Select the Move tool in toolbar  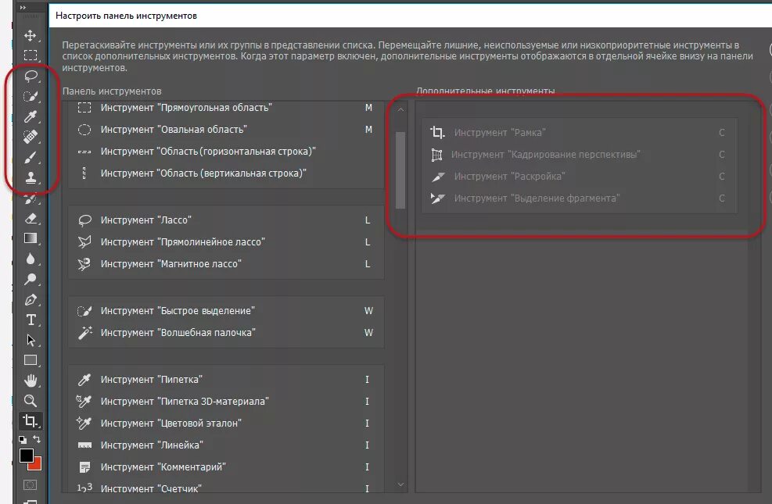click(x=30, y=35)
